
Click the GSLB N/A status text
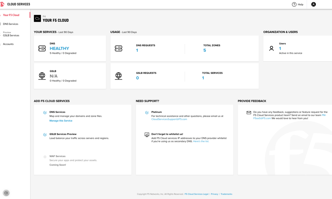(54, 76)
